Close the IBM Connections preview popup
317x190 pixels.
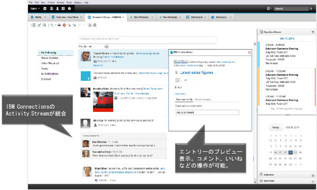coord(249,52)
